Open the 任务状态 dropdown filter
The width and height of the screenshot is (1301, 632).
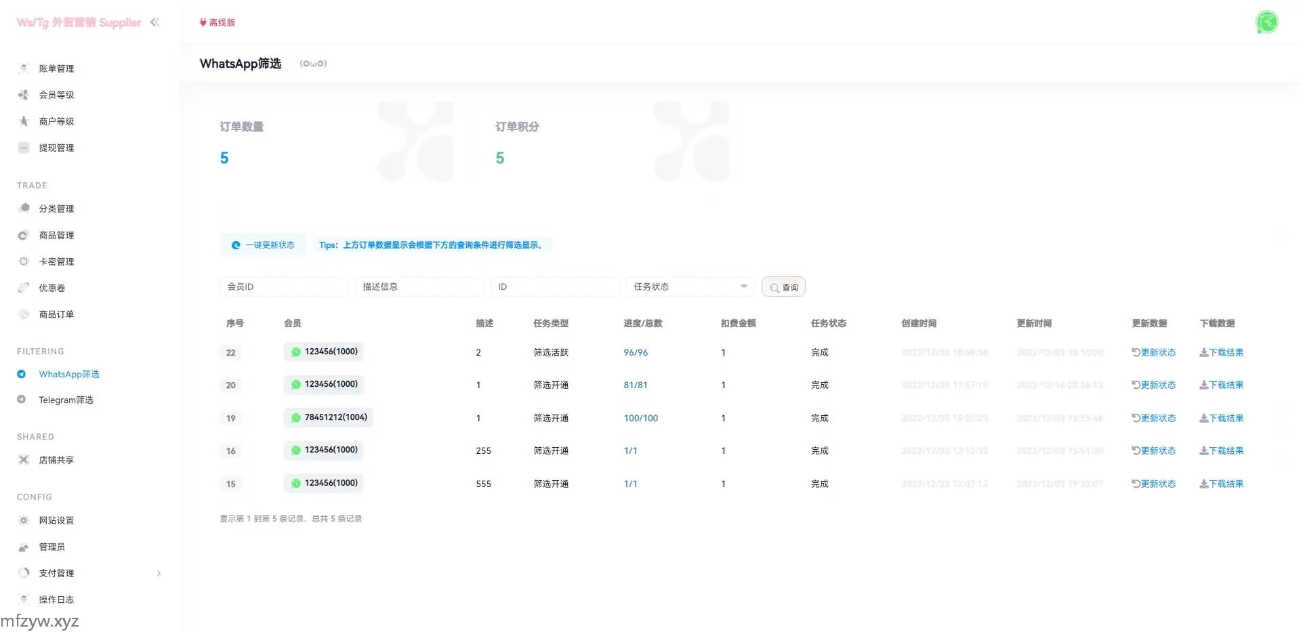pyautogui.click(x=689, y=287)
